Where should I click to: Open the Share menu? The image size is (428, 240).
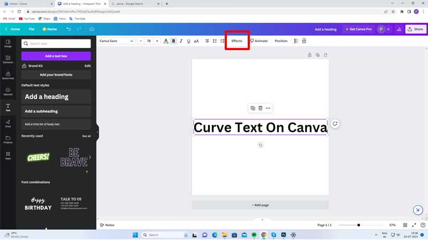[x=416, y=29]
